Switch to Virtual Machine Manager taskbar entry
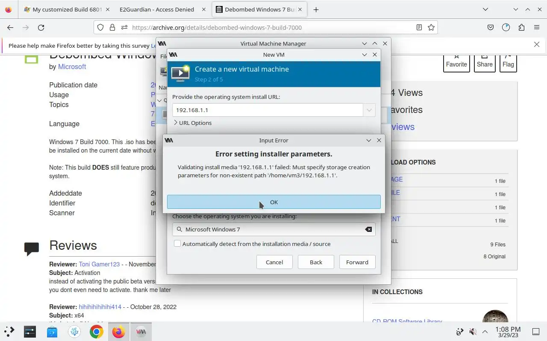This screenshot has height=341, width=547. click(x=141, y=331)
